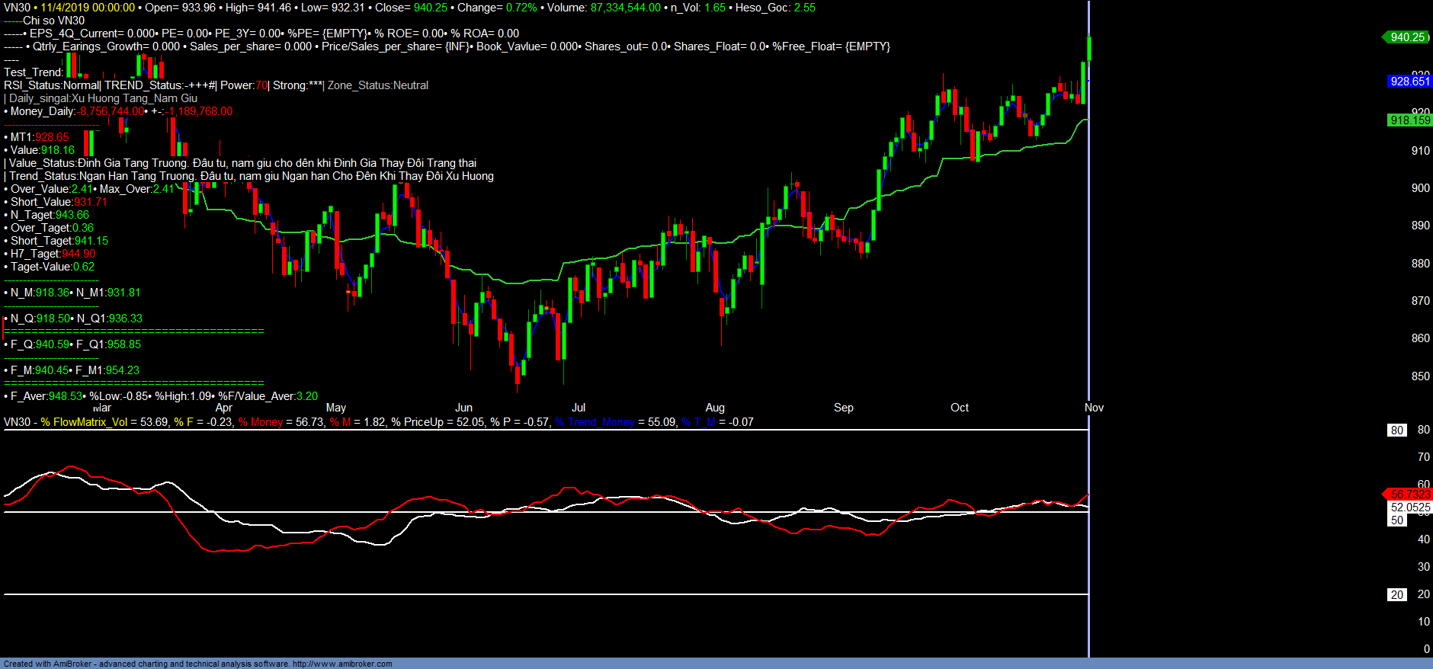
Task: Select the Nov marker on time axis
Action: (1094, 408)
